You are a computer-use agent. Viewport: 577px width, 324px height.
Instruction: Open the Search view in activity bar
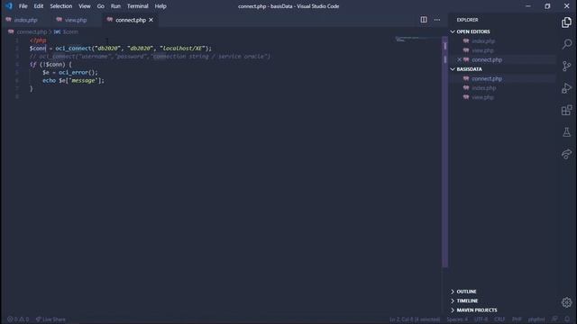pyautogui.click(x=567, y=44)
